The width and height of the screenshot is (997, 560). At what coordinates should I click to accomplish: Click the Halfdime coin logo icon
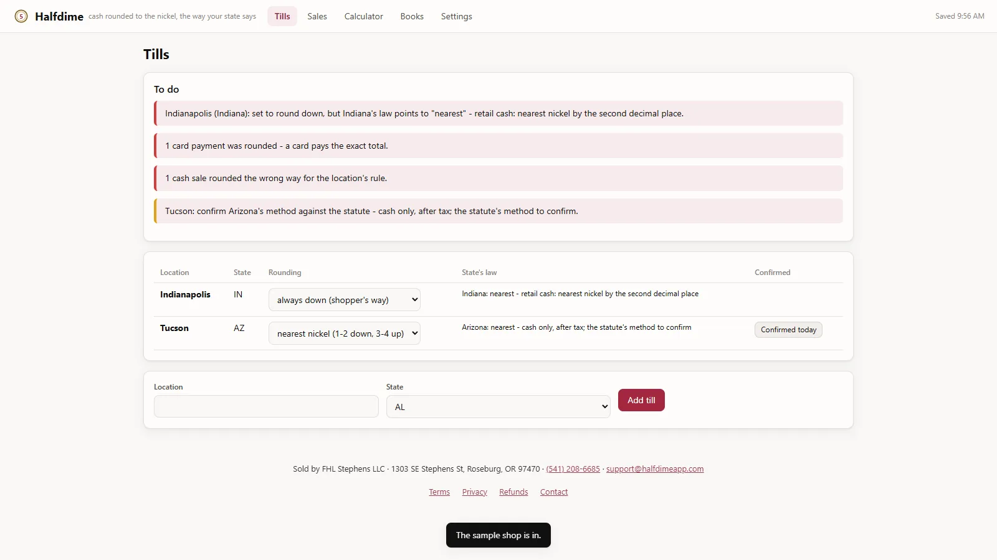point(21,16)
